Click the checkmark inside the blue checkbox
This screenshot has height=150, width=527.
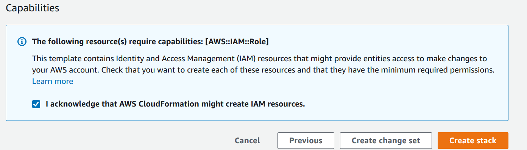coord(36,104)
